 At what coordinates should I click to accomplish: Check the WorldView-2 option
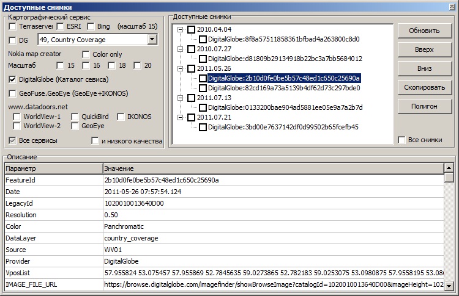point(18,126)
